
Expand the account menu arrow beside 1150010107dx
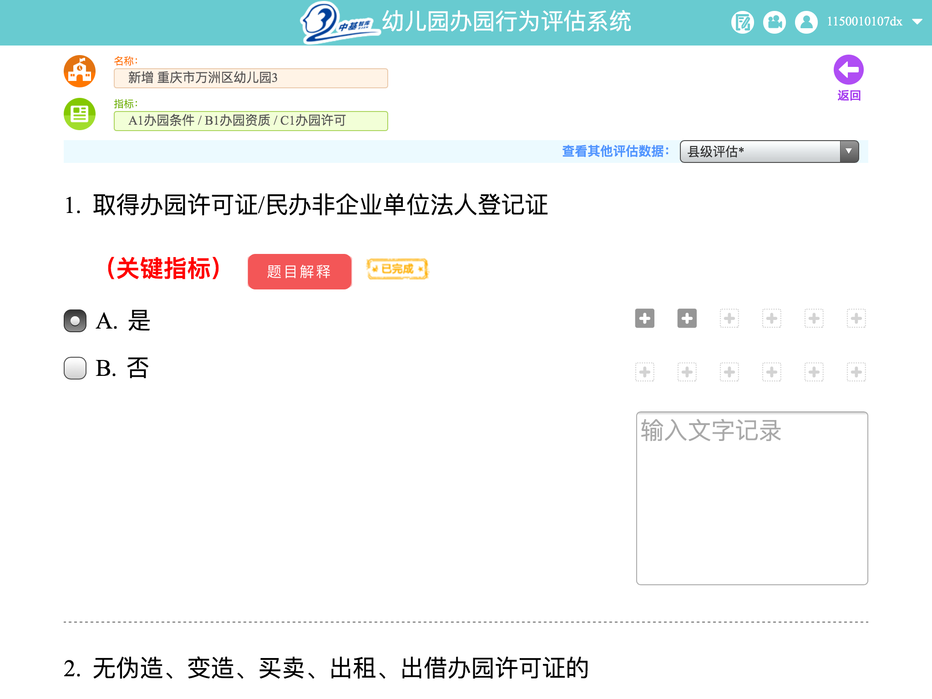(x=917, y=22)
